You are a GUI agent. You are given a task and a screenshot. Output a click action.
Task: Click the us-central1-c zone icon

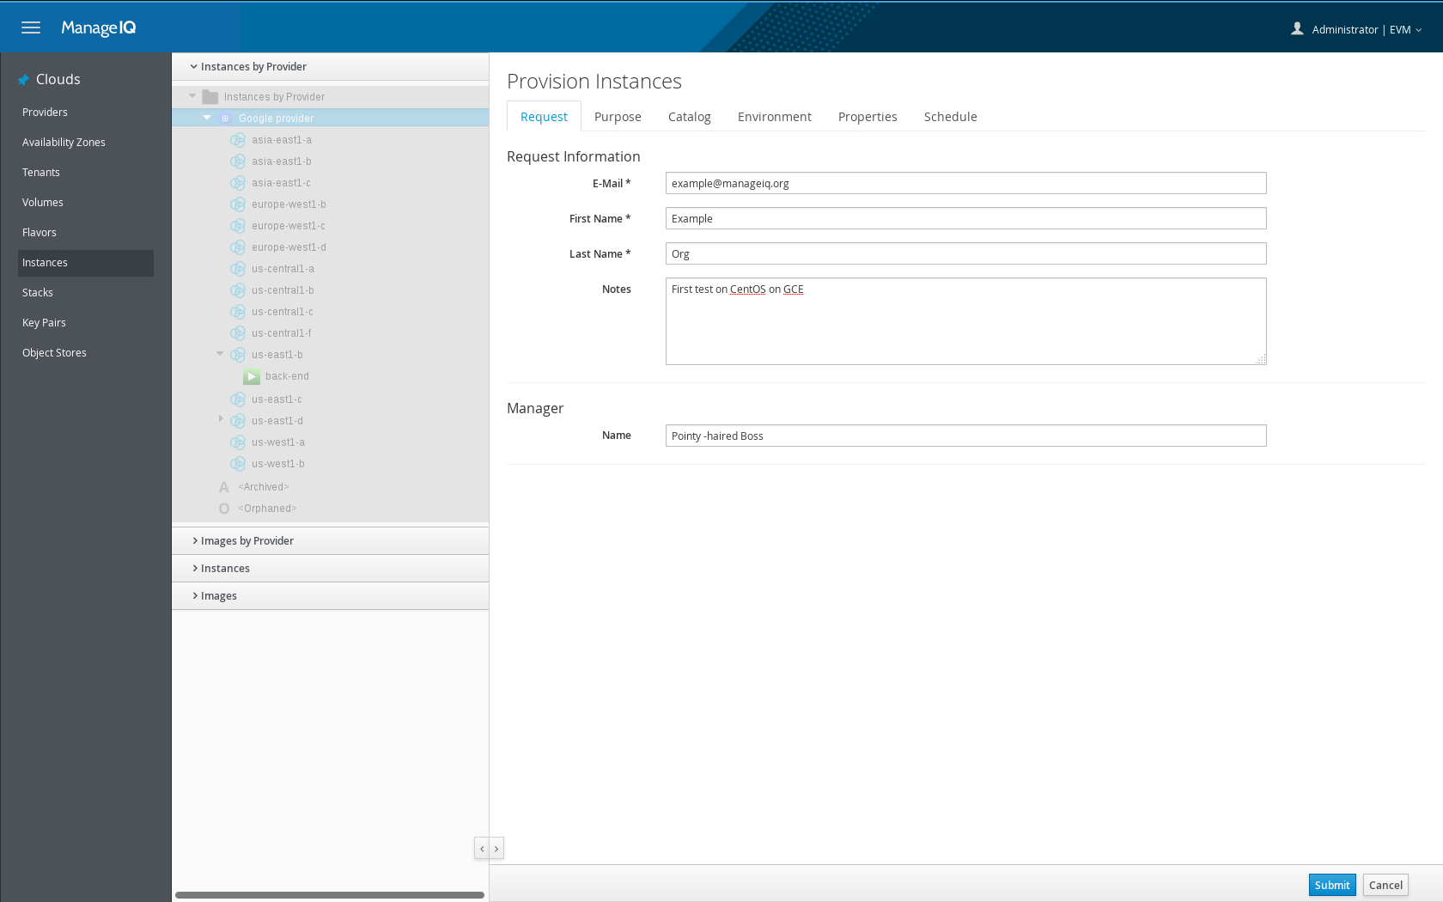(238, 312)
